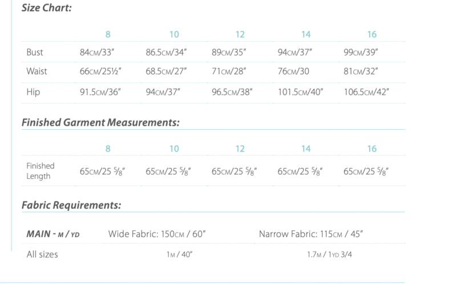This screenshot has width=460, height=287.
Task: Select the Hip row label
Action: tap(34, 92)
